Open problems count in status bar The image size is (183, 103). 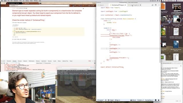coord(111,100)
